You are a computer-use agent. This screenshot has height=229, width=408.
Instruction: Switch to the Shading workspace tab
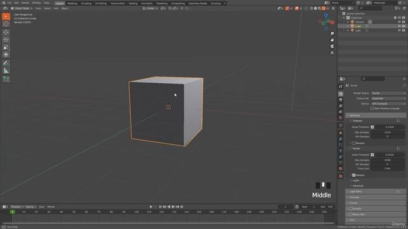(133, 3)
